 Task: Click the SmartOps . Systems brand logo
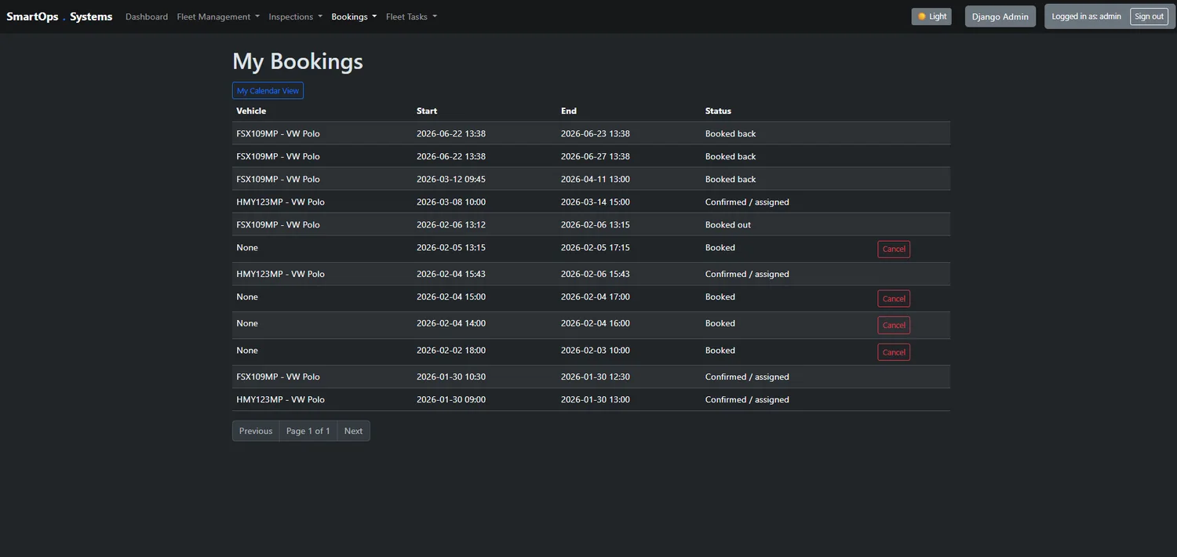[60, 16]
